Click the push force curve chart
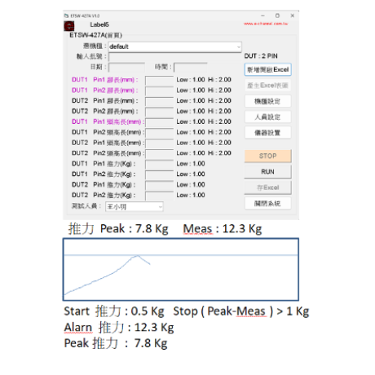 coord(181,269)
